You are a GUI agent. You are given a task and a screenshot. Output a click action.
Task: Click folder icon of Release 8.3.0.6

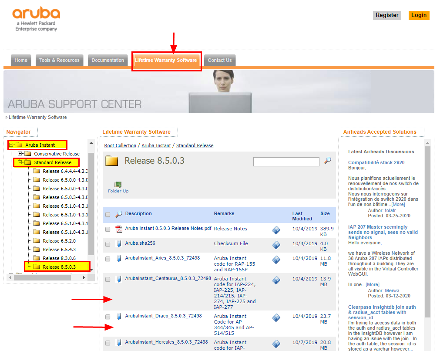(x=36, y=258)
